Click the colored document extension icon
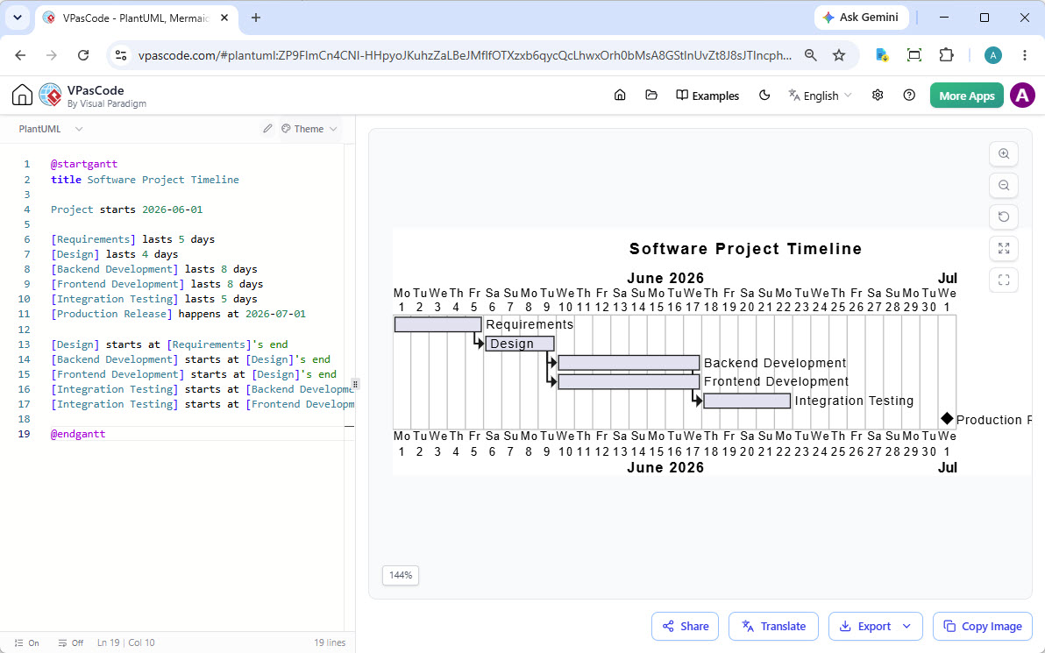 [x=883, y=55]
